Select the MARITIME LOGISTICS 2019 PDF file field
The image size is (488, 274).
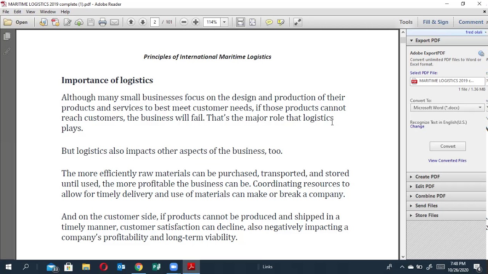coord(448,81)
